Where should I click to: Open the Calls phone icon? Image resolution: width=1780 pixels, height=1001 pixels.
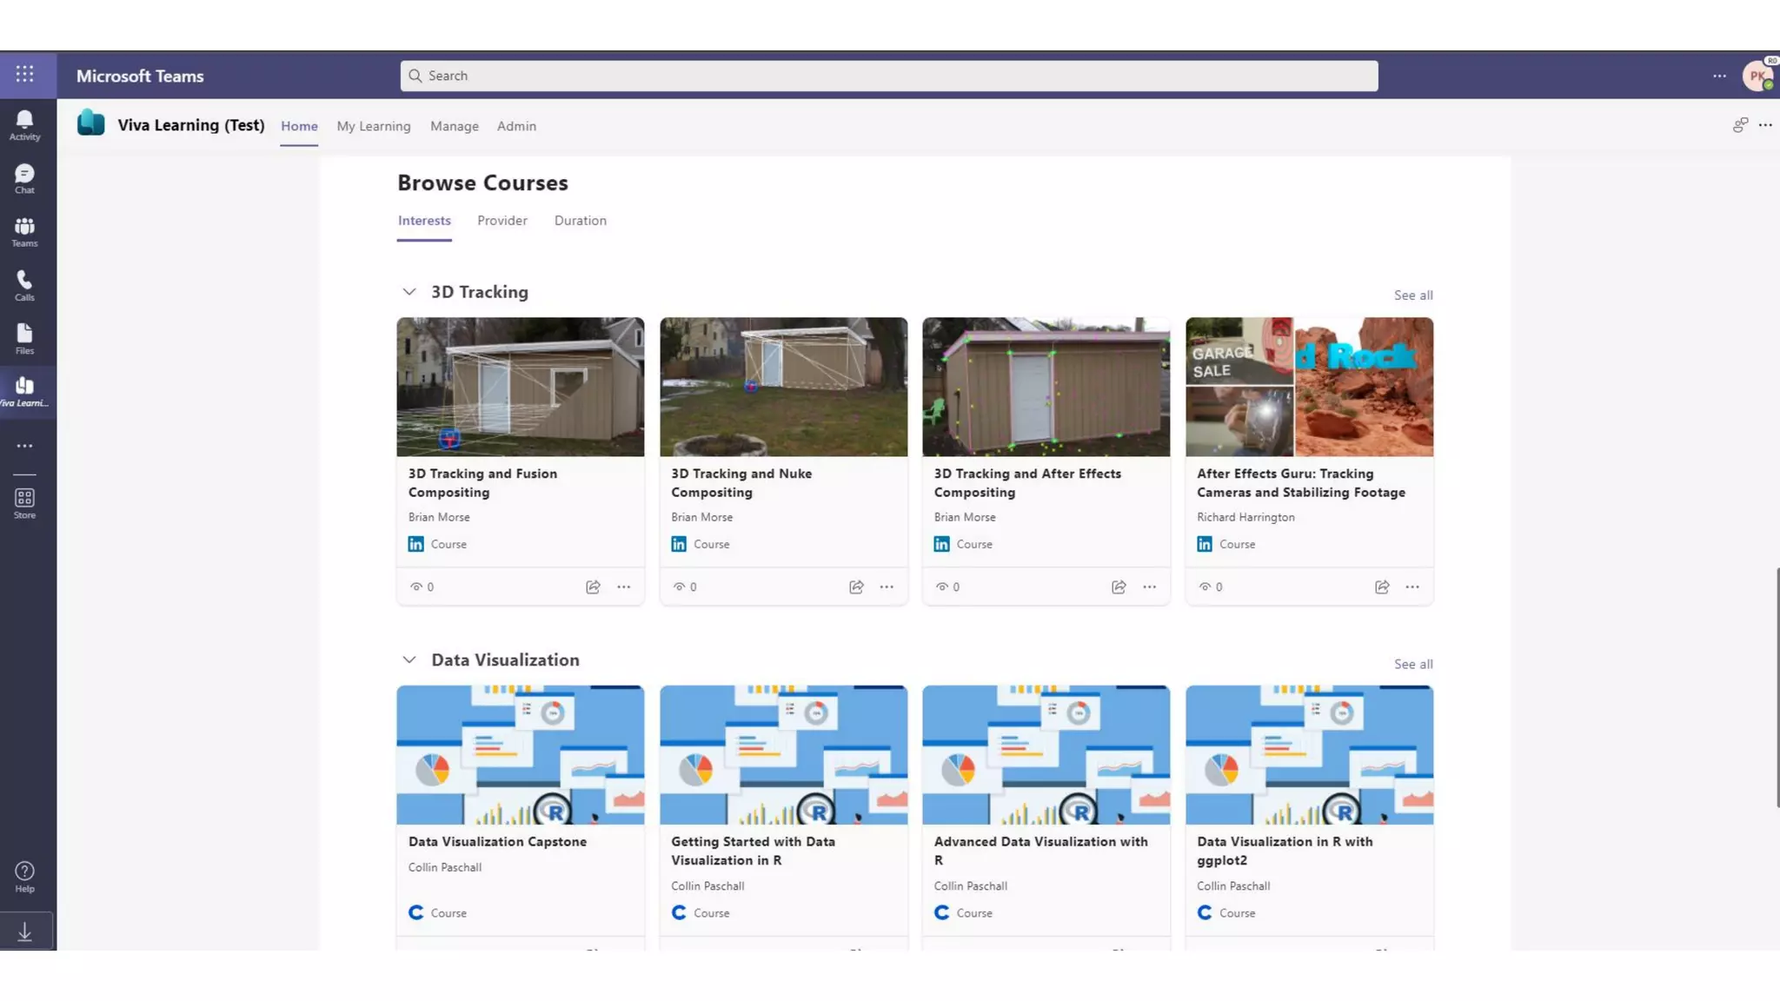click(24, 285)
